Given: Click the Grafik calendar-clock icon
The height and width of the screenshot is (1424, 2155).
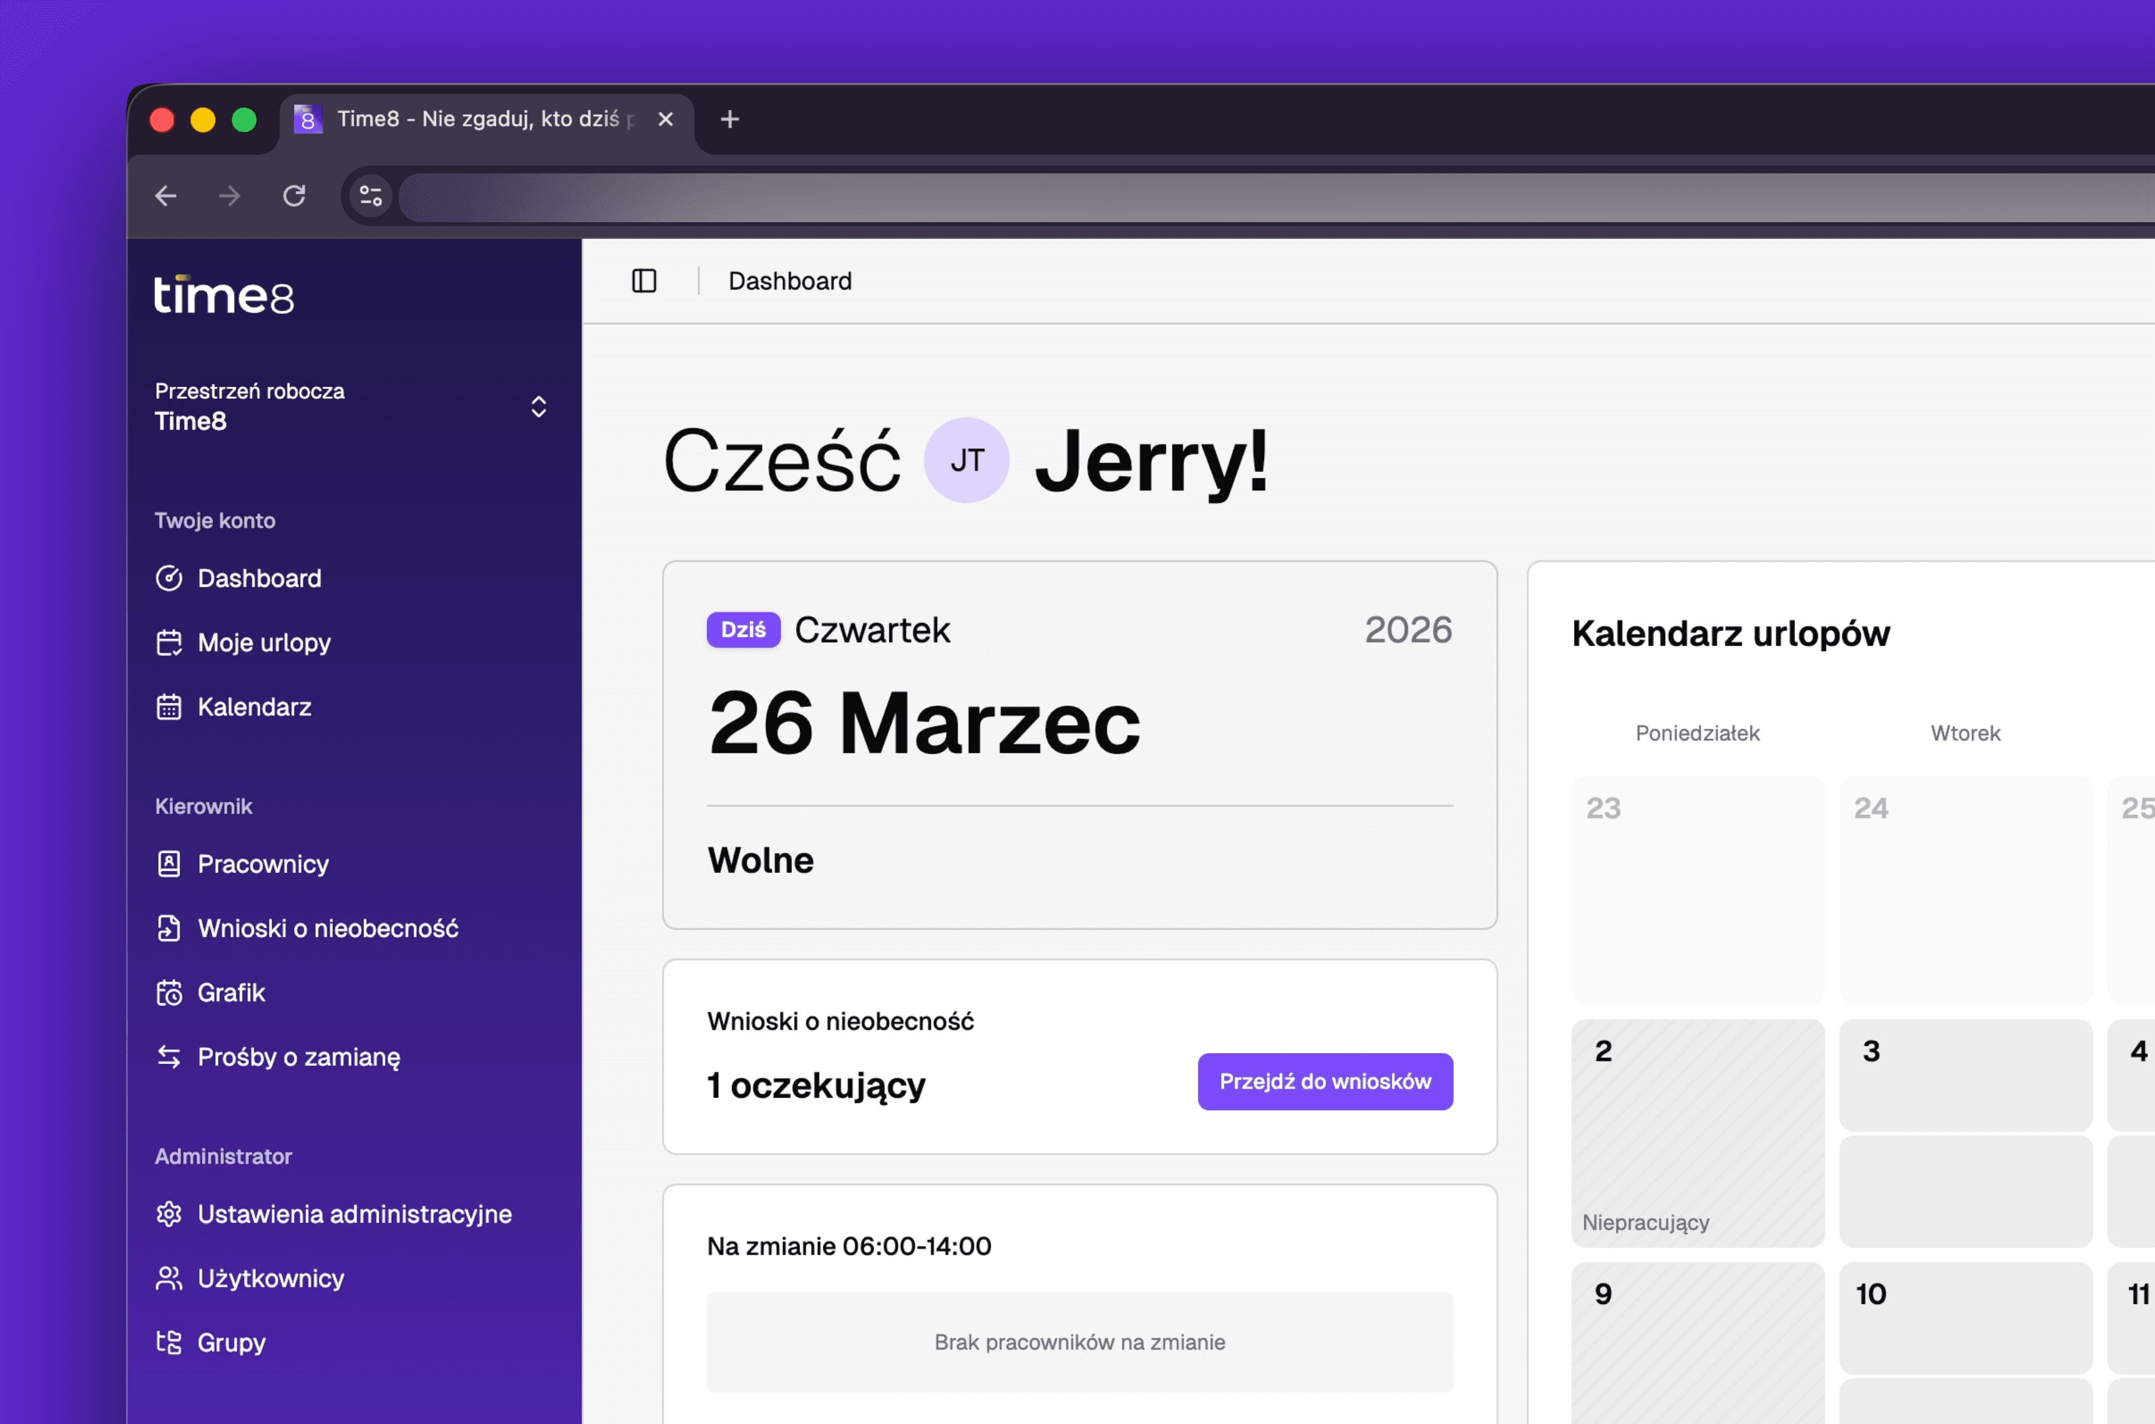Looking at the screenshot, I should coord(169,993).
